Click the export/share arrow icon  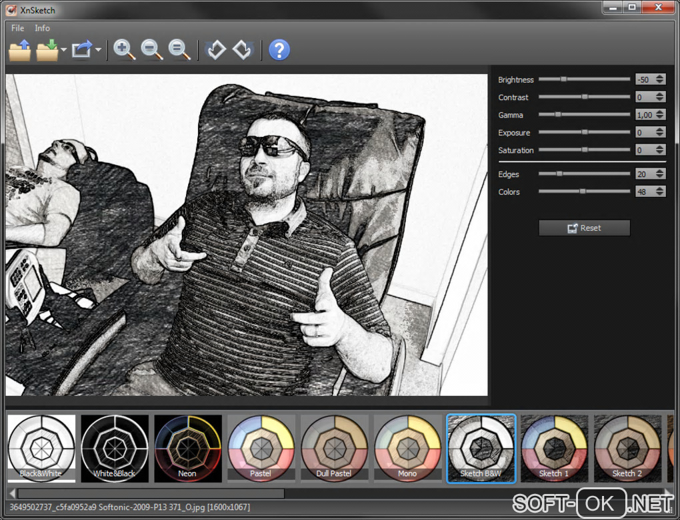coord(82,50)
